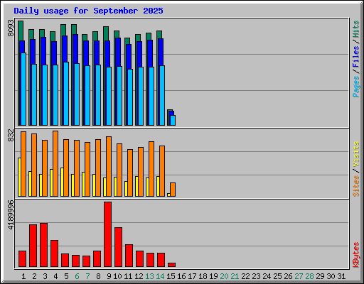The width and height of the screenshot is (364, 284).
Task: Click the 'Daily usage for September 2025' title
Action: [88, 11]
